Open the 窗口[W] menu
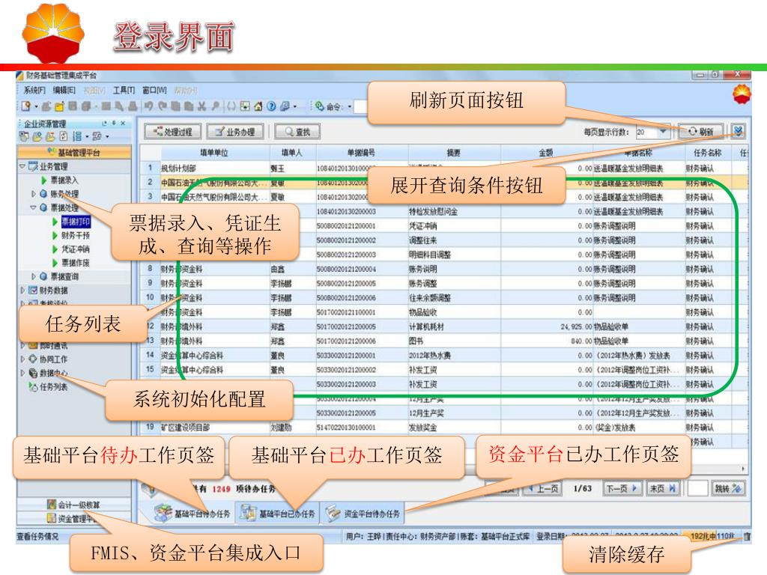The width and height of the screenshot is (767, 575). [x=154, y=91]
